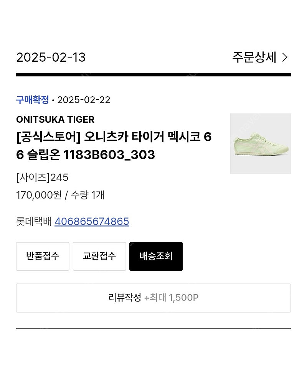
Task: View the green sneaker product thumbnail
Action: (x=261, y=143)
